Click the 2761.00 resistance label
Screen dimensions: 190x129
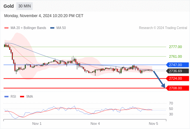click(175, 56)
